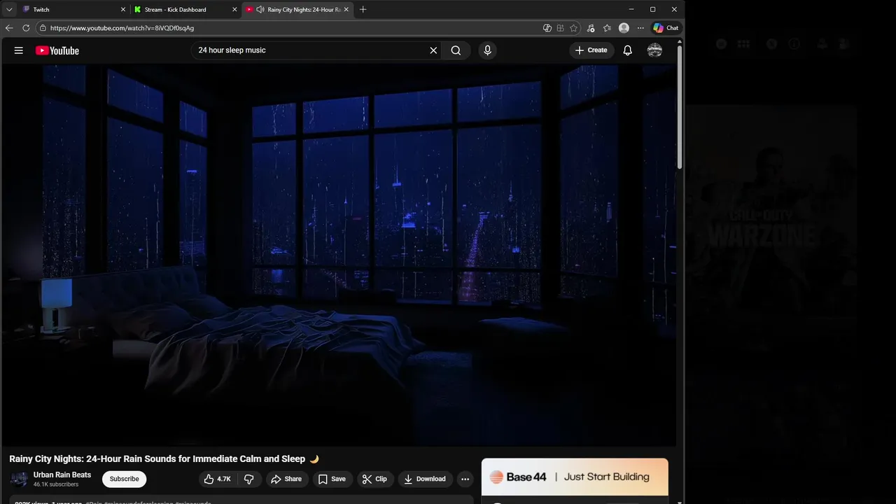Open the split screen icon in address bar
The image size is (896, 504).
[561, 28]
